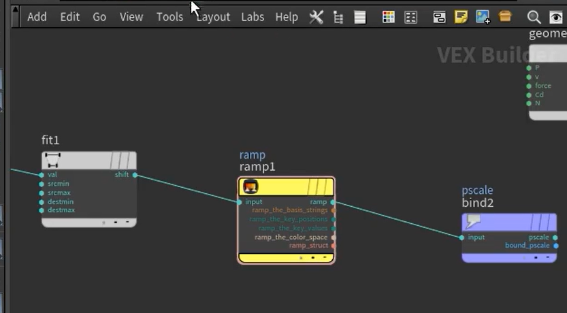
Task: Click the v port on geometry node
Action: 529,77
